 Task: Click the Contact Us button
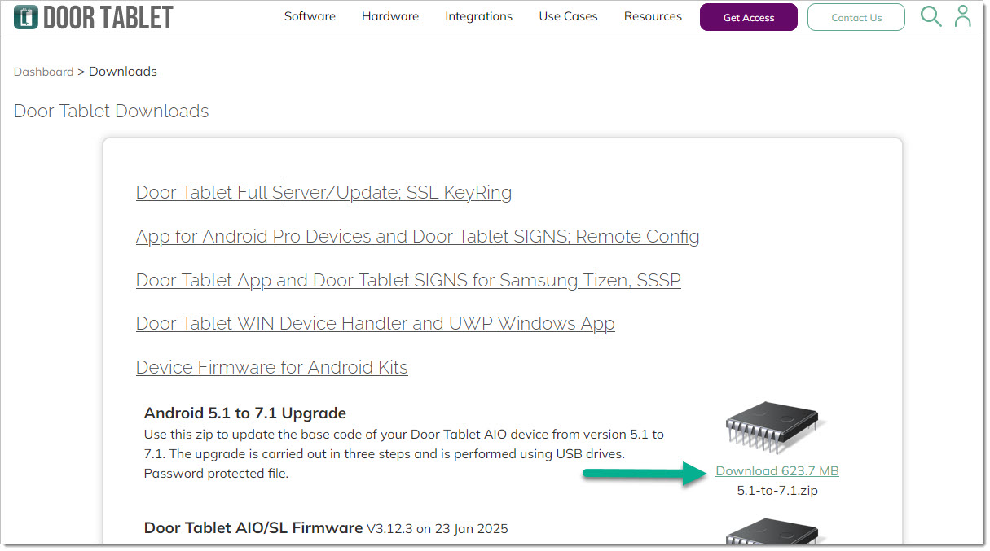point(856,17)
